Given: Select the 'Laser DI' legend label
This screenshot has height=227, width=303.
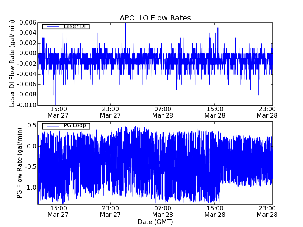Looking at the screenshot, I should [74, 26].
